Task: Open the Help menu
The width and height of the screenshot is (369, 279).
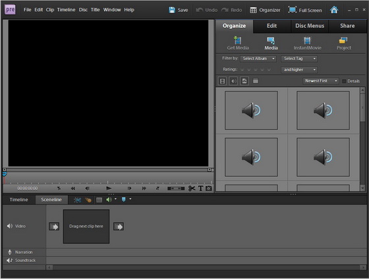Action: [x=129, y=10]
